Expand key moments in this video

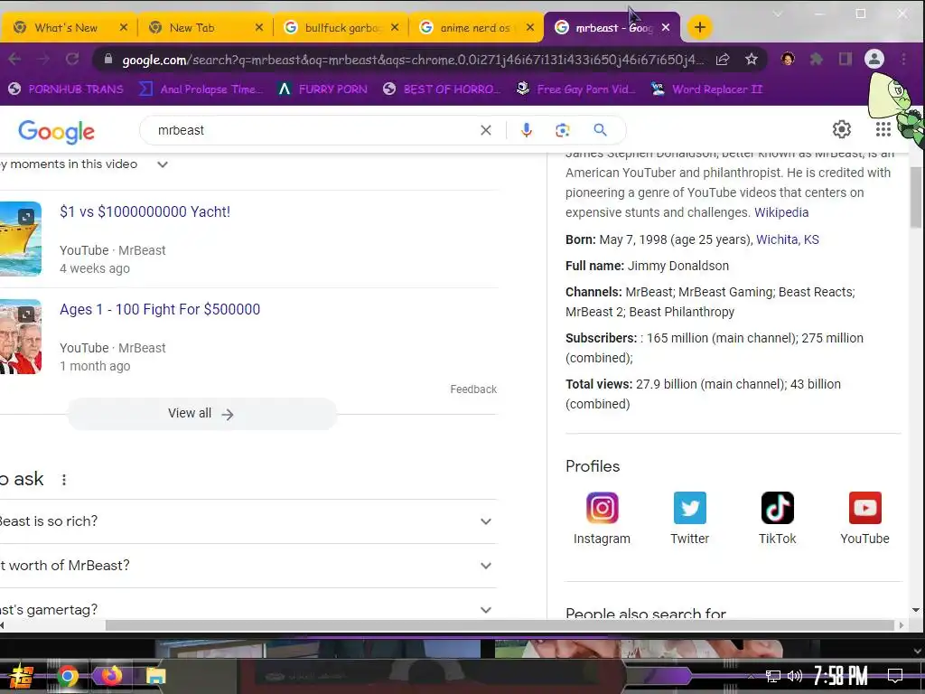point(163,164)
